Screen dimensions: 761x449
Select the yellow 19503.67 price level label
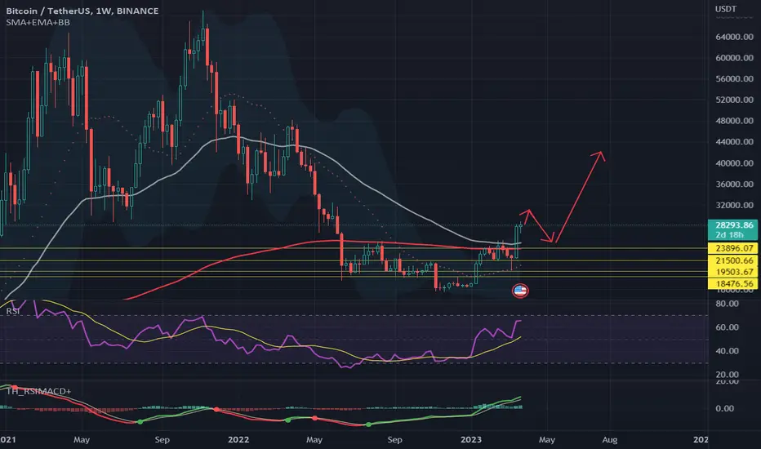tap(734, 272)
